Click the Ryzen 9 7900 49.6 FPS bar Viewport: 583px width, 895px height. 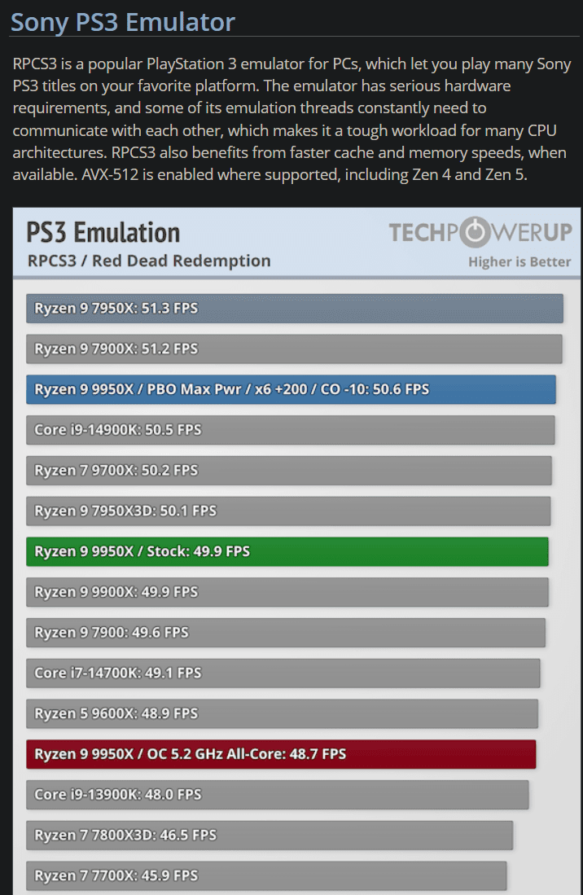286,633
